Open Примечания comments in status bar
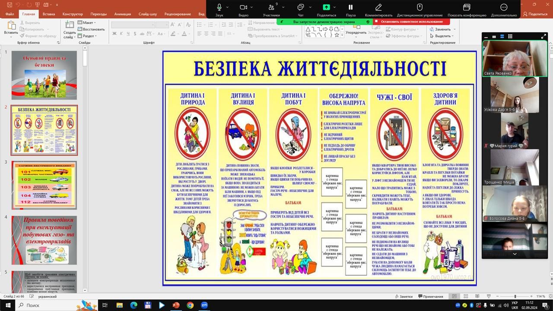This screenshot has width=553, height=311. click(431, 297)
